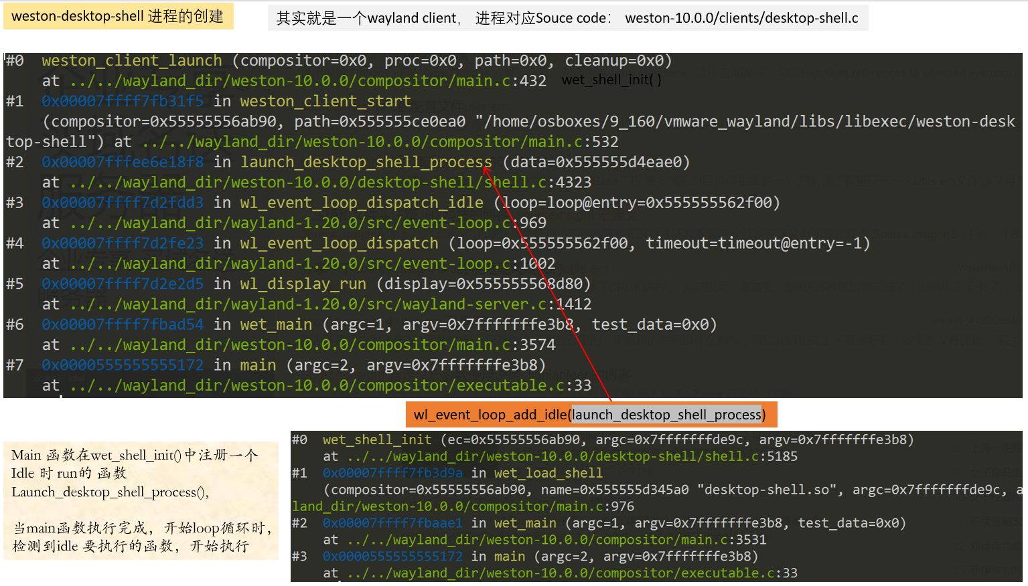The height and width of the screenshot is (586, 1028).
Task: Click address 0x00007ffff7d2fe23 in frame #4
Action: (x=123, y=243)
